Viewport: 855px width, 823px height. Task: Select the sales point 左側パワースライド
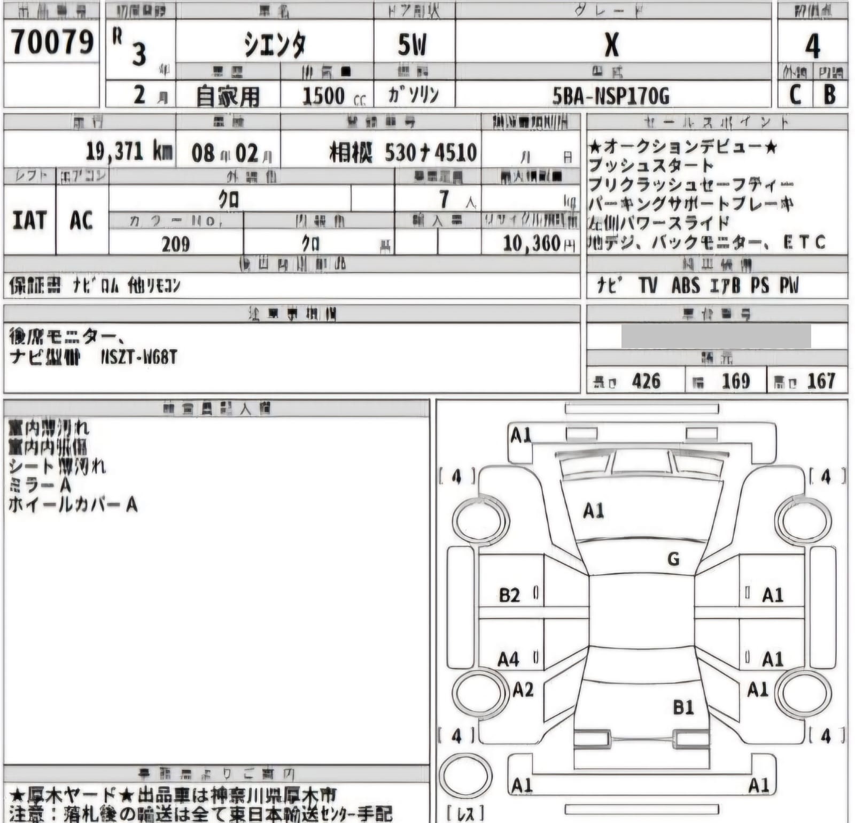(659, 223)
